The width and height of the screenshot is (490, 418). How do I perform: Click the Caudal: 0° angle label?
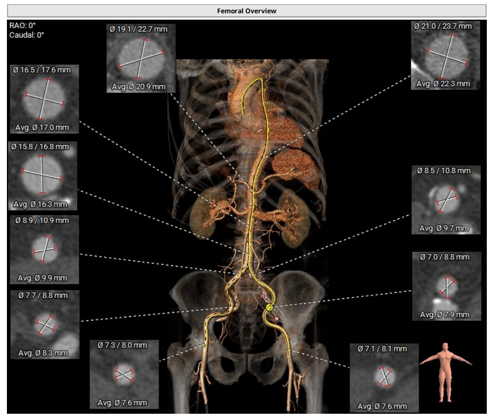pos(27,35)
